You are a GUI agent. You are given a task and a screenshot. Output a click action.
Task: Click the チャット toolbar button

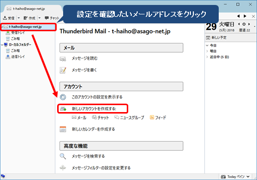pyautogui.click(x=52, y=18)
